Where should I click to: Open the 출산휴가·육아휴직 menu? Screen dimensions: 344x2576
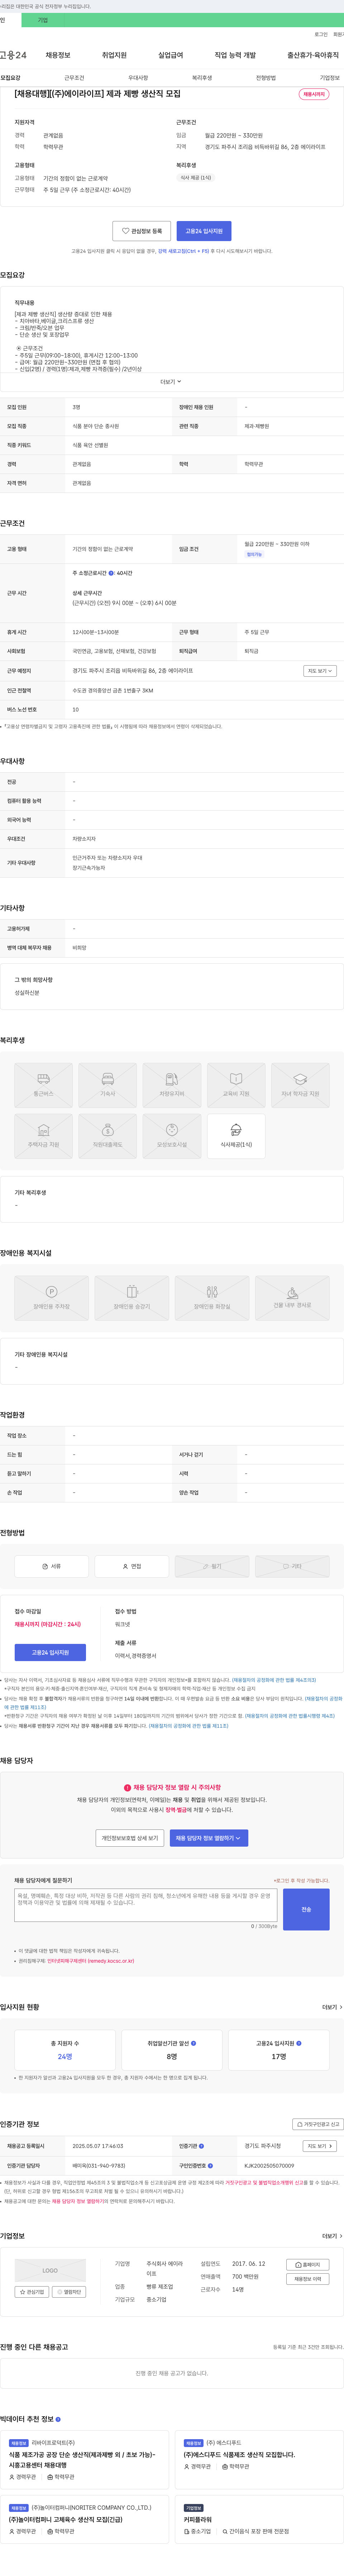[x=313, y=55]
